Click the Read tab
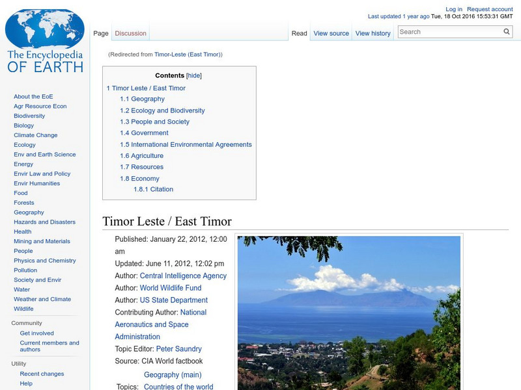This screenshot has height=390, width=521. point(300,32)
